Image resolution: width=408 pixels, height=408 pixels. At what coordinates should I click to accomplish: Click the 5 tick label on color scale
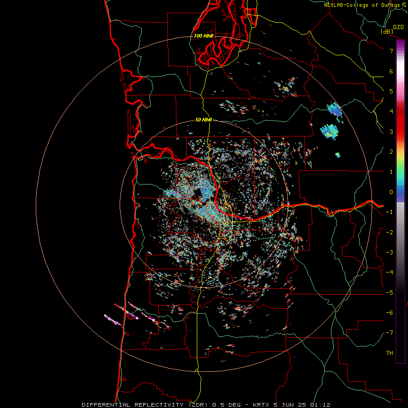[391, 91]
